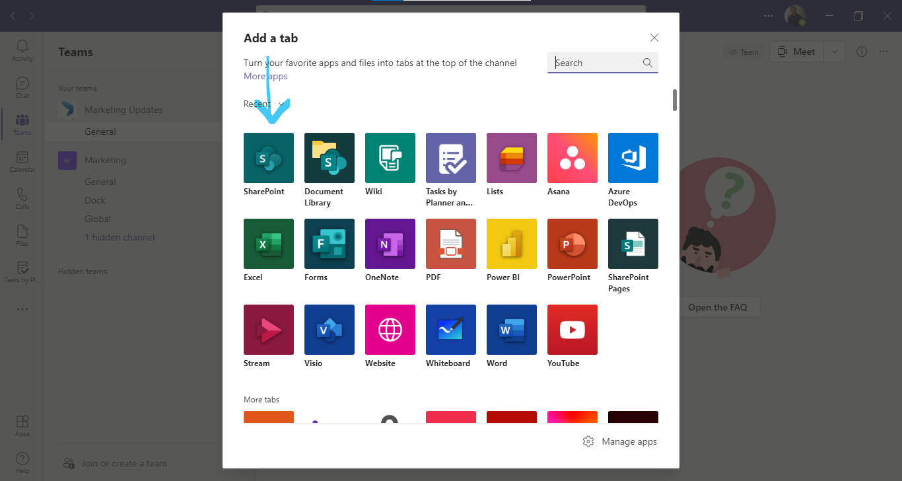The image size is (902, 481).
Task: Select the Visio app
Action: click(329, 330)
